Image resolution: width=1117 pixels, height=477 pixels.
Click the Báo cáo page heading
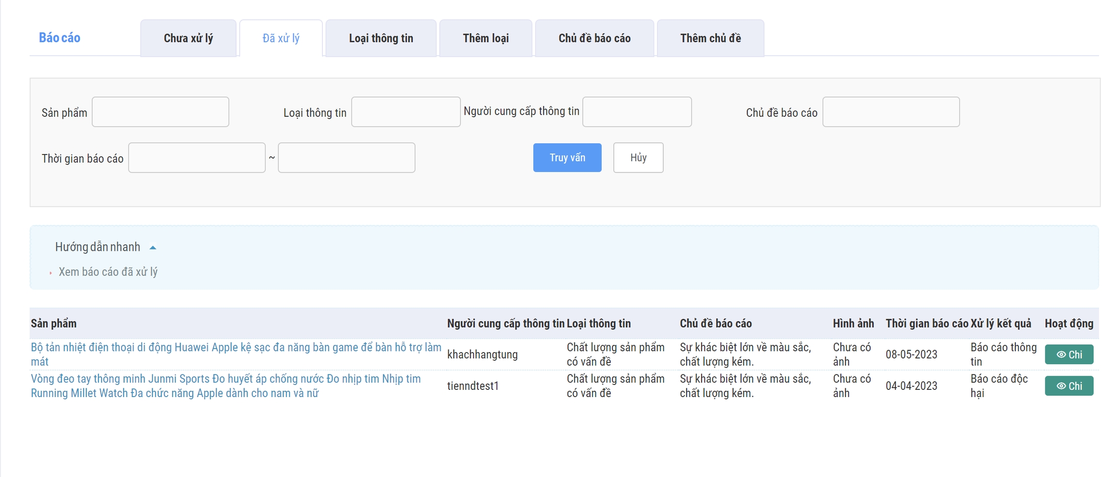pos(60,38)
